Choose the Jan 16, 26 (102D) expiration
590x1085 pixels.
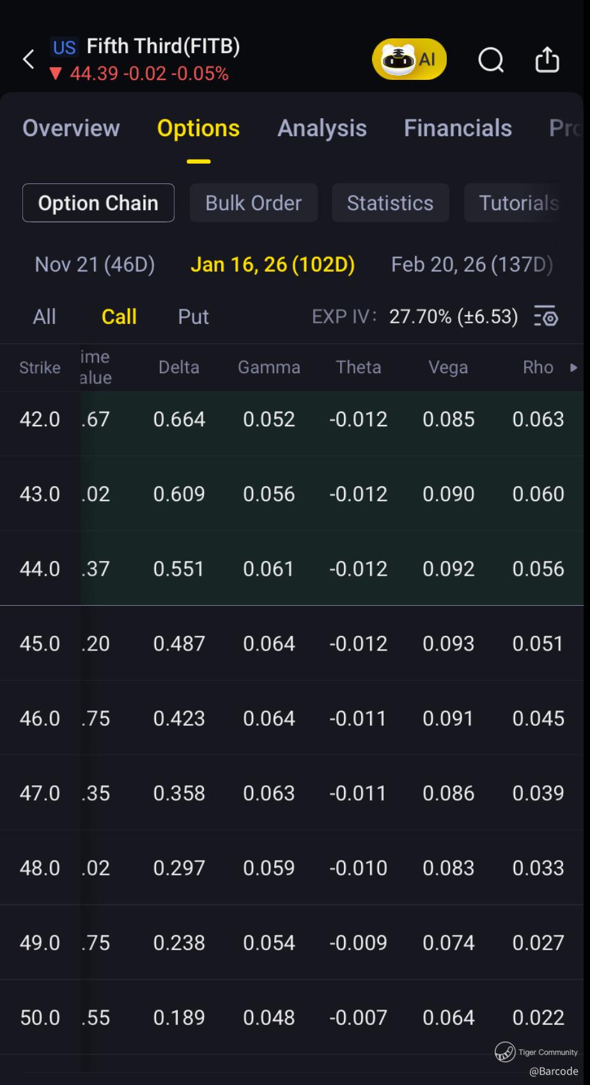pos(272,264)
